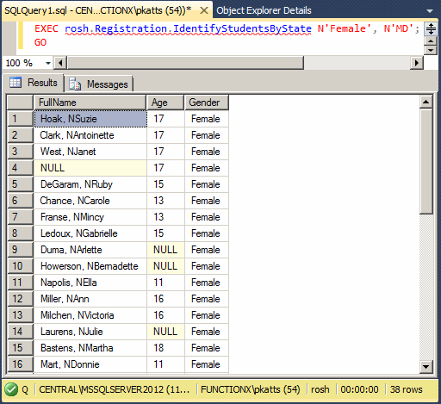Click the editor vertical scroll up arrow
441x404 pixels.
pyautogui.click(x=431, y=41)
